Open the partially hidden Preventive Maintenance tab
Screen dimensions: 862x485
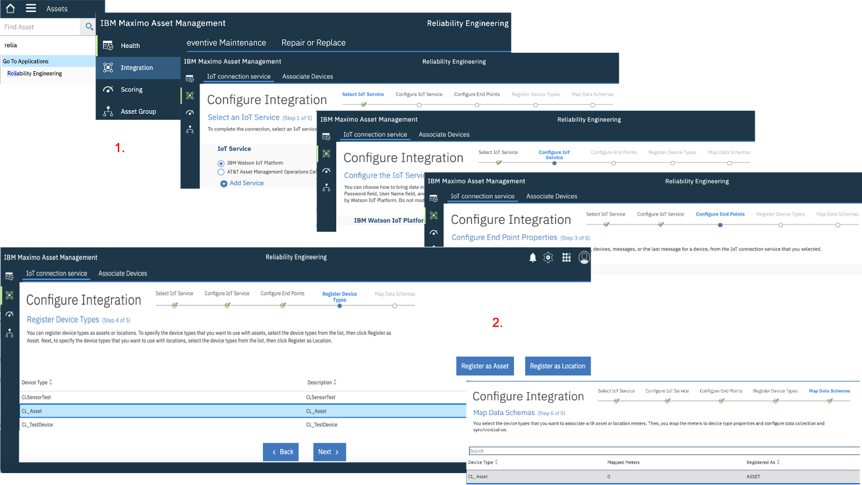[226, 43]
